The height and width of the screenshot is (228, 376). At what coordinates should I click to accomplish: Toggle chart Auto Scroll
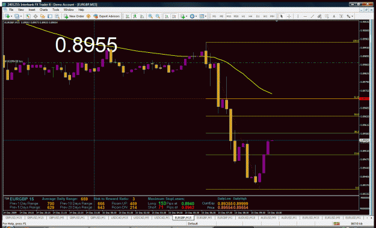[167, 16]
